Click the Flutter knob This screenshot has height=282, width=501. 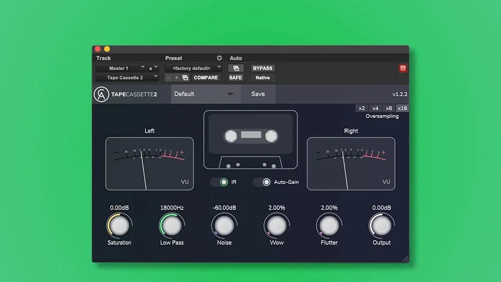pos(329,226)
